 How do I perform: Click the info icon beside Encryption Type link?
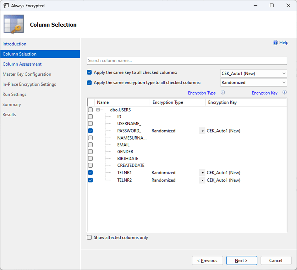[x=223, y=93]
